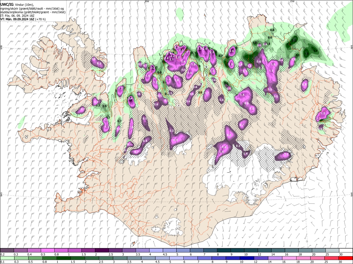
Task: Click the "slydda/snjókoma" legend description line
Action: click(33, 12)
